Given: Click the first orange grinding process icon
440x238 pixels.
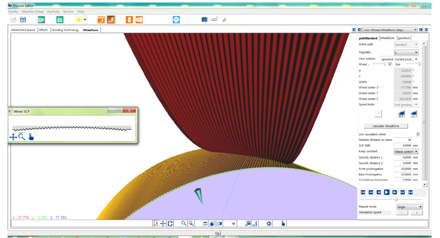Looking at the screenshot, I should click(x=101, y=20).
